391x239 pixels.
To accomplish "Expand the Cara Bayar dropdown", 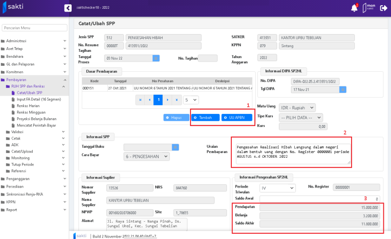I will click(147, 157).
